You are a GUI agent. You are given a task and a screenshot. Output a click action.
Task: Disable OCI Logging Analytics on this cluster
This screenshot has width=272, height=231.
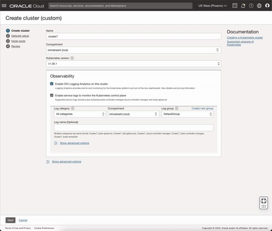52,83
